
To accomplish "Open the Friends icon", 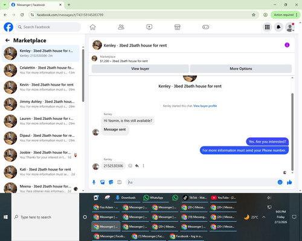I will pyautogui.click(x=121, y=27).
